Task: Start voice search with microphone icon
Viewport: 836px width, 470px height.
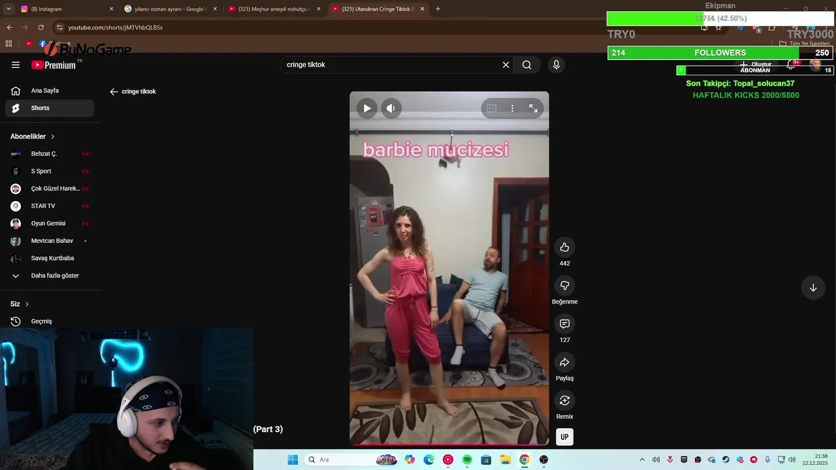Action: [556, 65]
